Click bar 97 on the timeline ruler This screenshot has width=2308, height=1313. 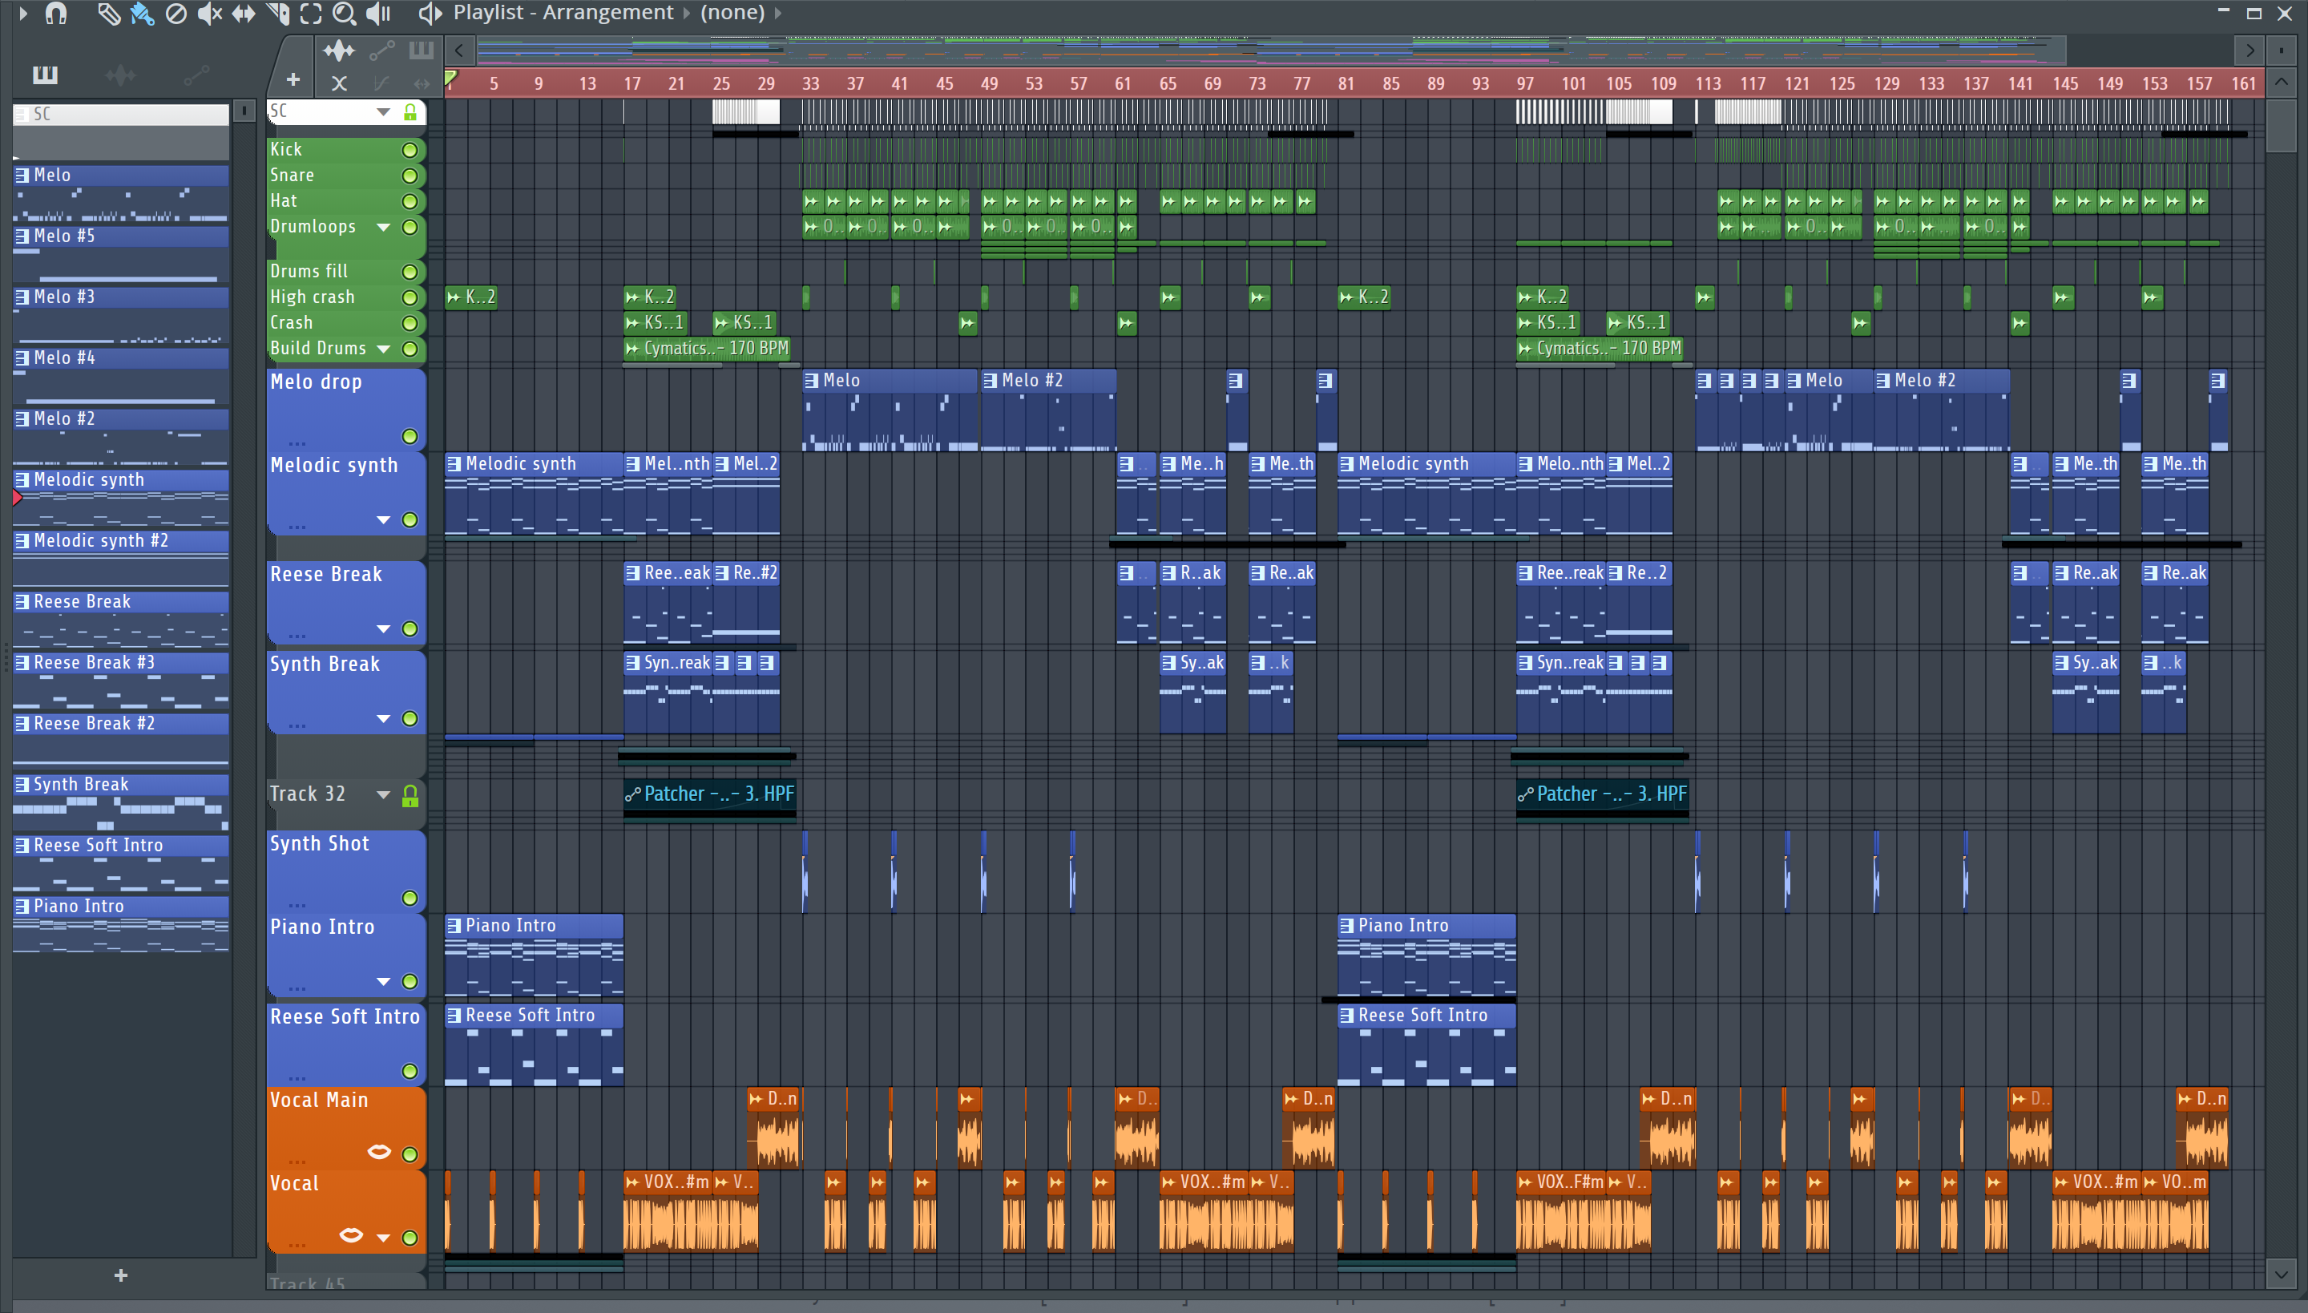point(1524,83)
